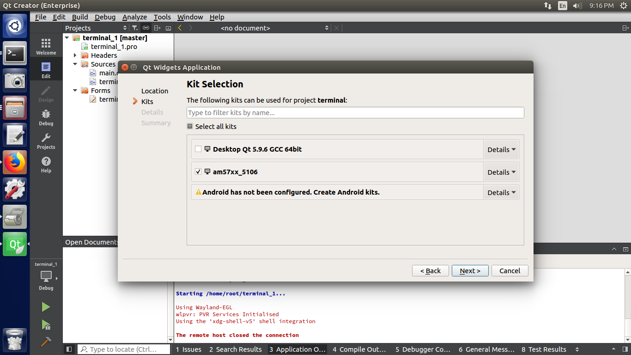Click filter tree icon in Projects pane
This screenshot has width=631, height=355.
134,28
